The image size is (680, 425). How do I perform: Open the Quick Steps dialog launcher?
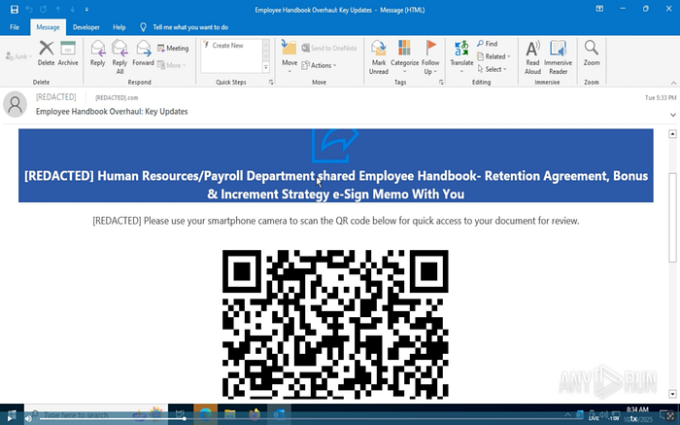pyautogui.click(x=271, y=82)
